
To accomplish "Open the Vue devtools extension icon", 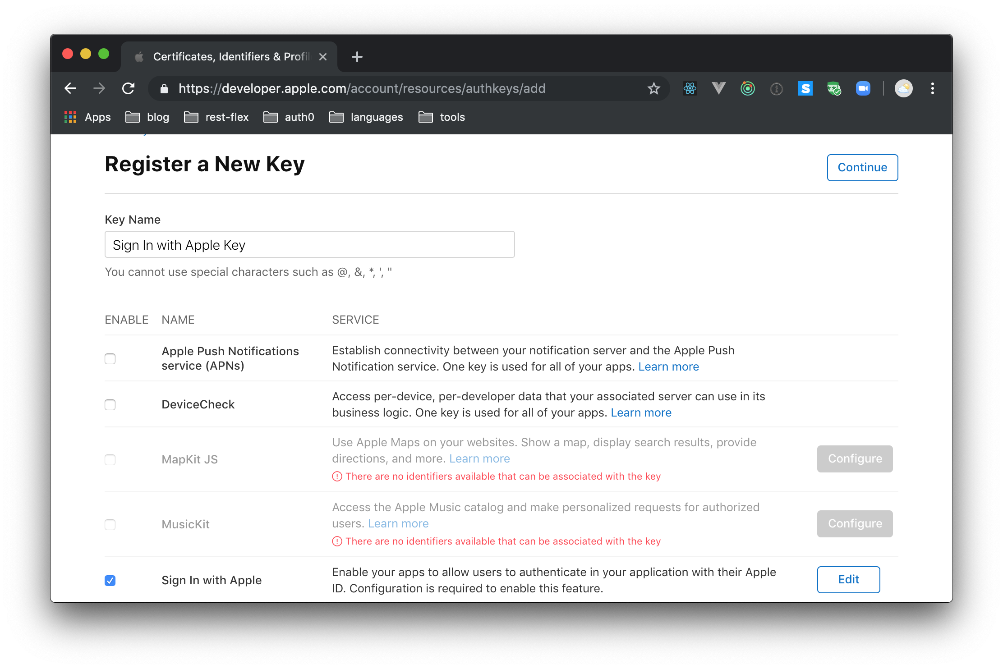I will (x=719, y=88).
